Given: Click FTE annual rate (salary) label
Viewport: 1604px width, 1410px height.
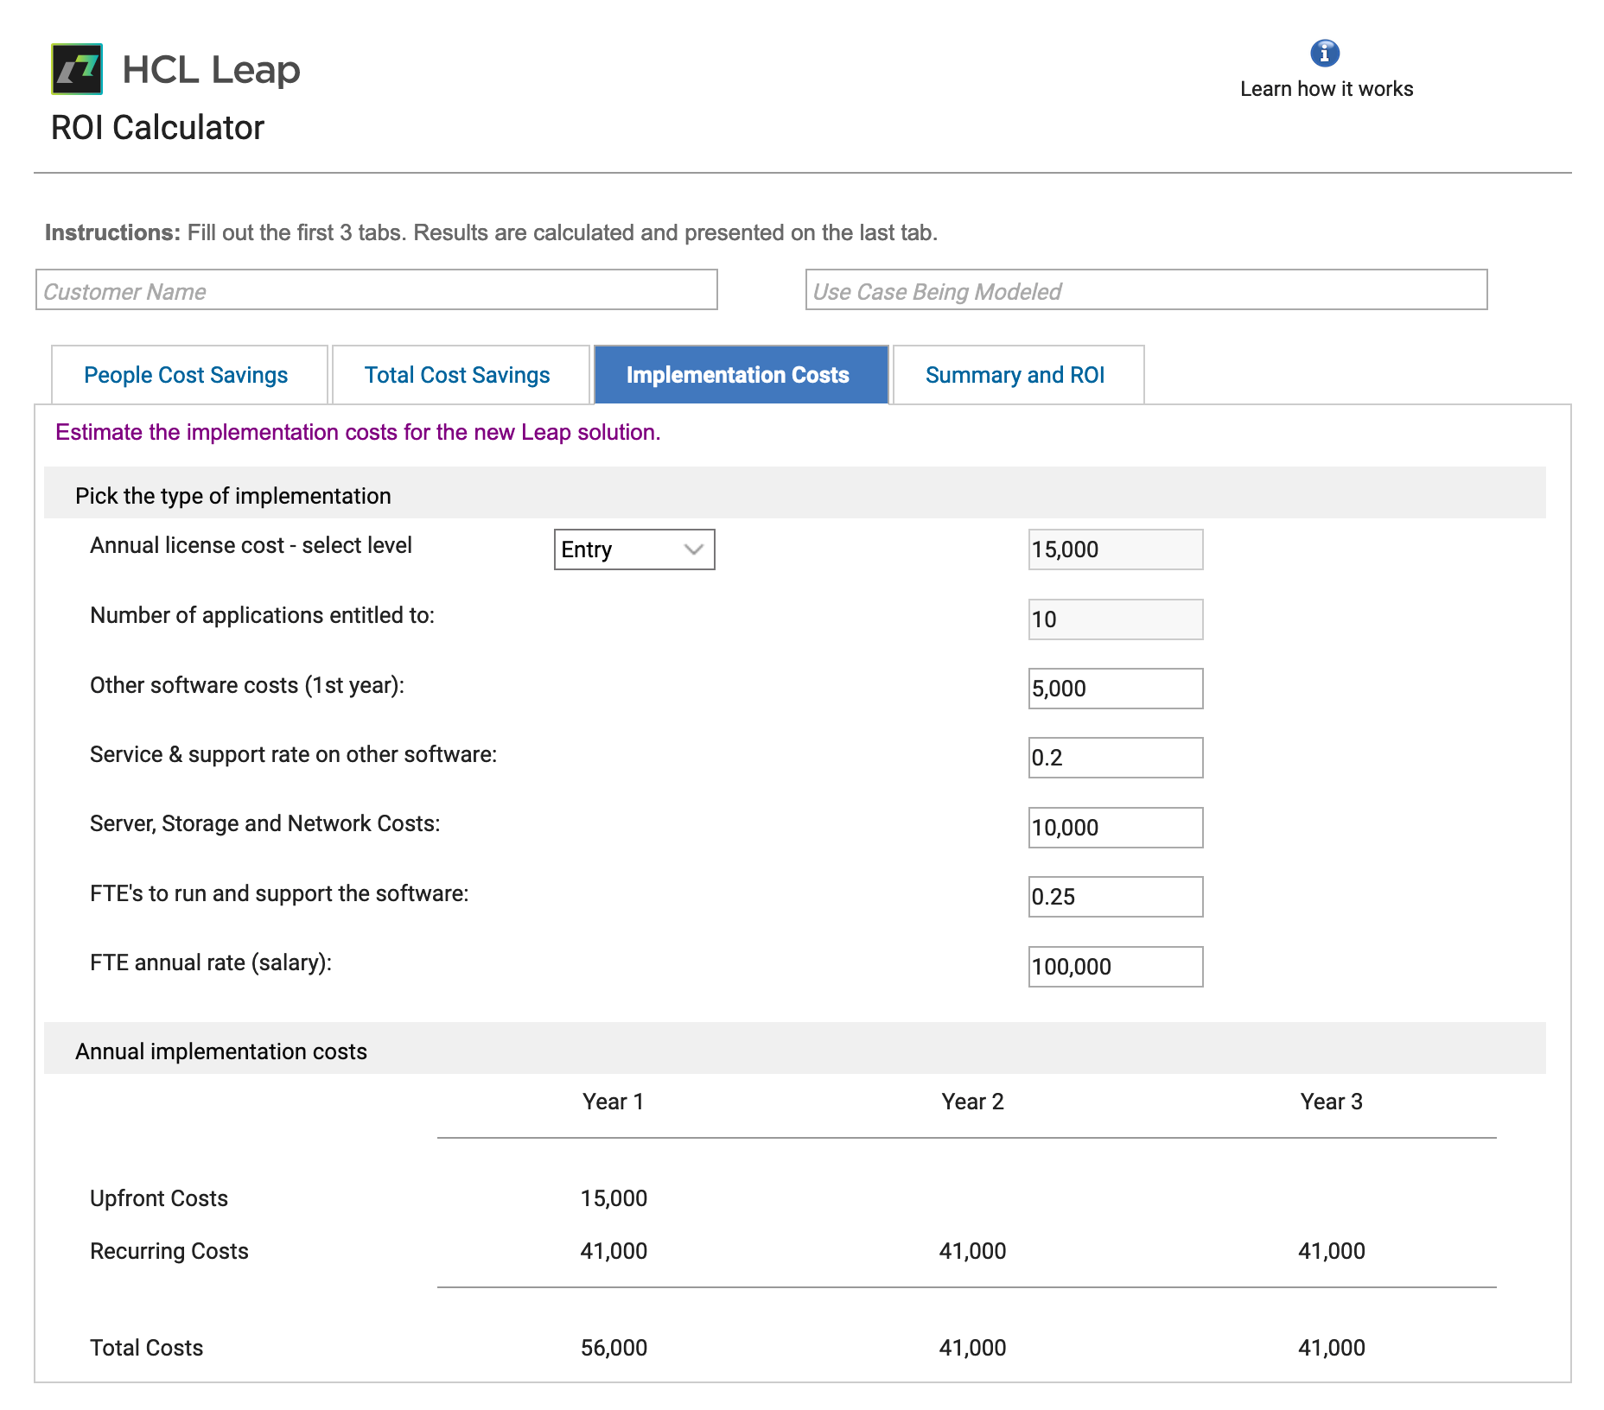Looking at the screenshot, I should tap(211, 962).
